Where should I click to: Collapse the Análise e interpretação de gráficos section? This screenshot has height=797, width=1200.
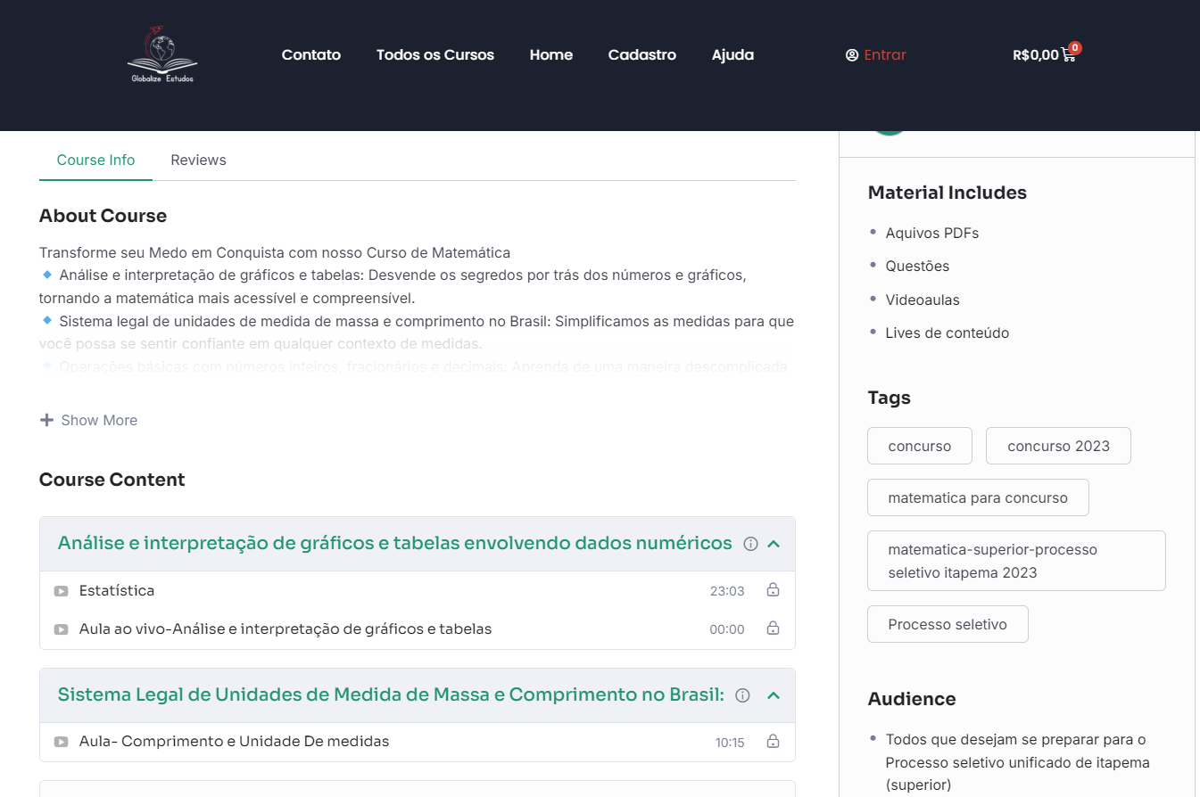pyautogui.click(x=774, y=544)
